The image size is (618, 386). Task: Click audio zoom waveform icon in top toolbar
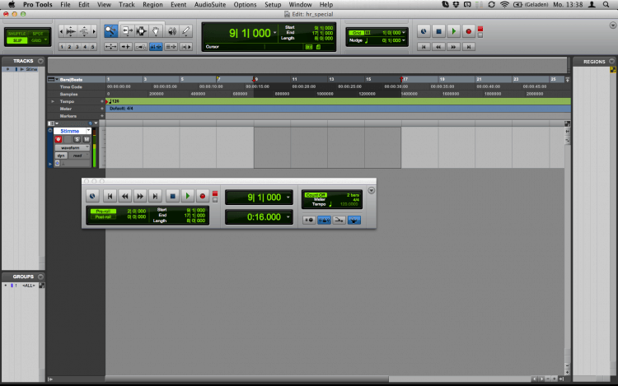71,31
